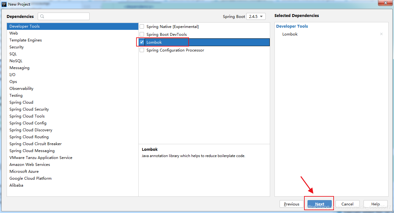Check the Spring Boot DevTools option
The image size is (394, 213).
click(142, 34)
